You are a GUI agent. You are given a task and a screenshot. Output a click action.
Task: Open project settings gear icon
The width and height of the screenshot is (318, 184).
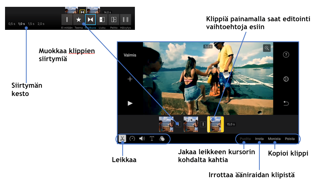point(286,79)
